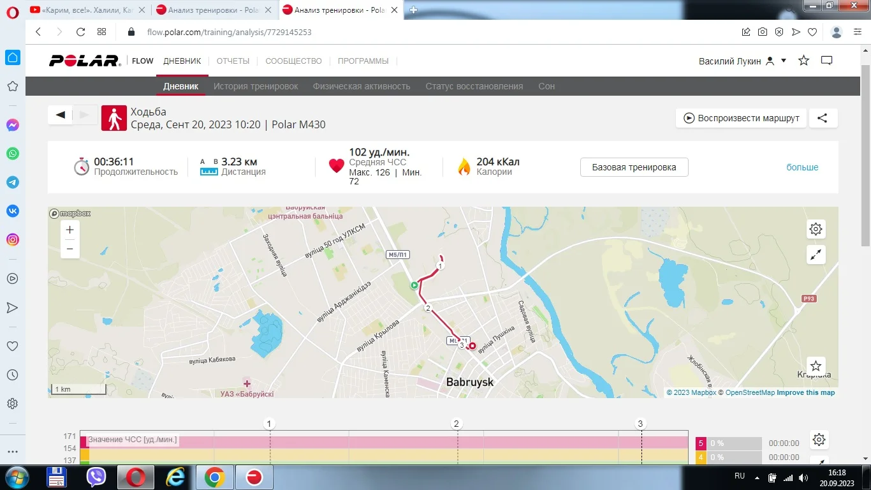Screen dimensions: 871x490
Task: Open the Opera sidebar player icon
Action: point(12,279)
